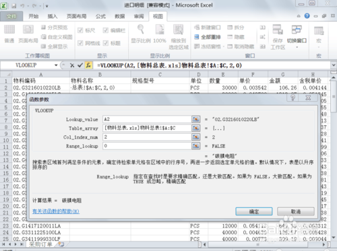This screenshot has width=337, height=251.
Task: Click the Insert Function fx button
Action: (x=88, y=65)
